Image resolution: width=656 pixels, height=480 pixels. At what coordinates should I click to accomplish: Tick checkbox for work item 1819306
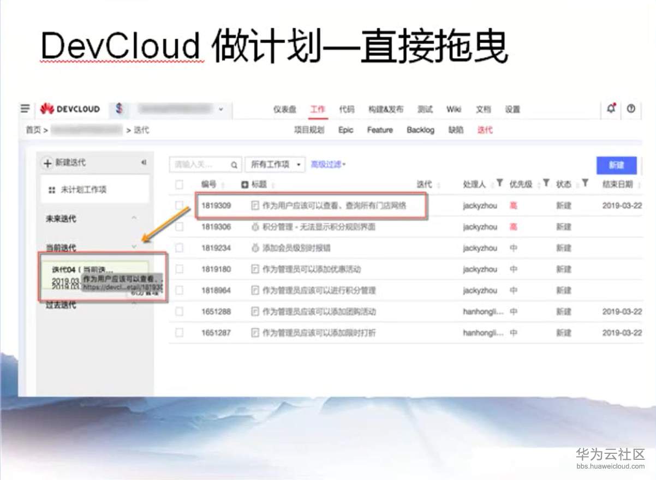(179, 227)
